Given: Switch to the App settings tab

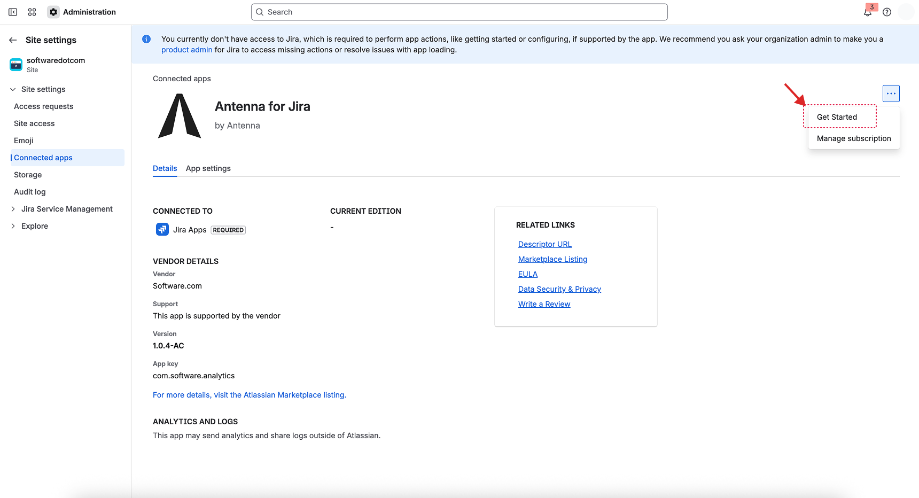Looking at the screenshot, I should [208, 168].
